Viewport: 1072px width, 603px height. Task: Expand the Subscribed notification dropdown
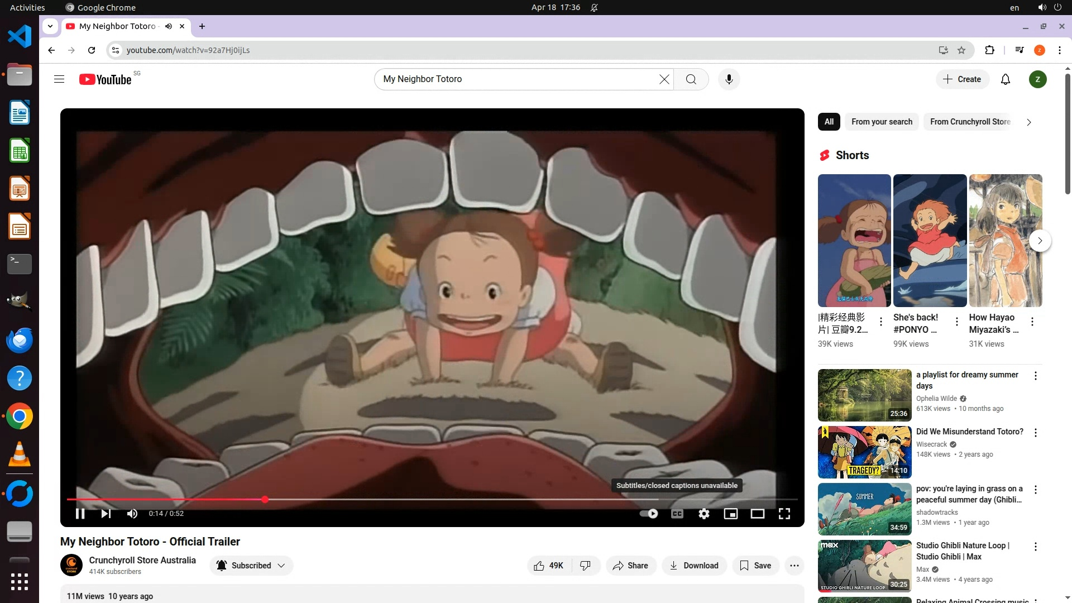pos(251,566)
